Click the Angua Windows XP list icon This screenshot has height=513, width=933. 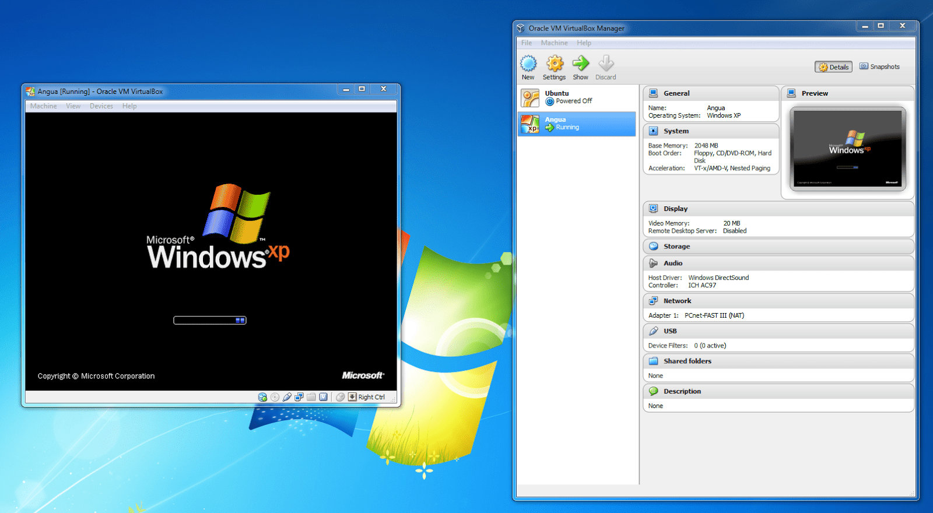point(530,124)
